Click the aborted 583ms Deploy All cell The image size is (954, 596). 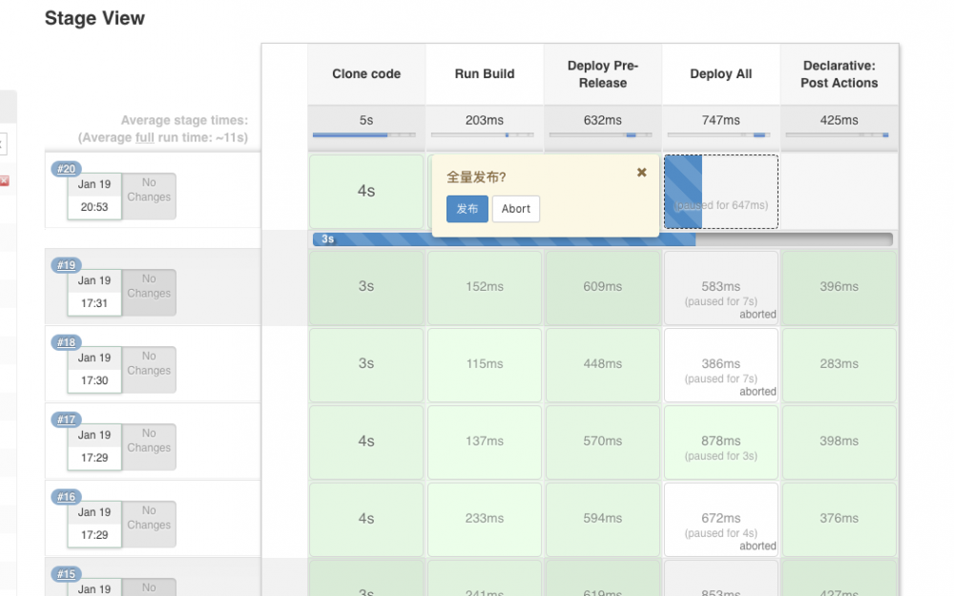[720, 288]
